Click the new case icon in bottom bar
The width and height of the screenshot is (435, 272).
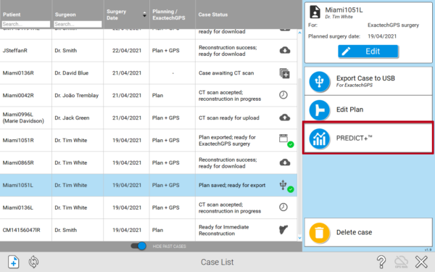(13, 262)
